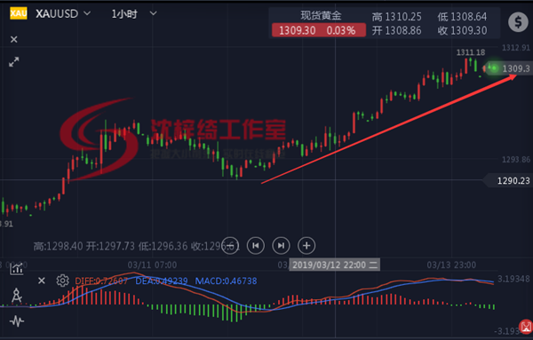Open the XAUUSD symbol dropdown arrow
This screenshot has height=340, width=533.
tap(87, 13)
